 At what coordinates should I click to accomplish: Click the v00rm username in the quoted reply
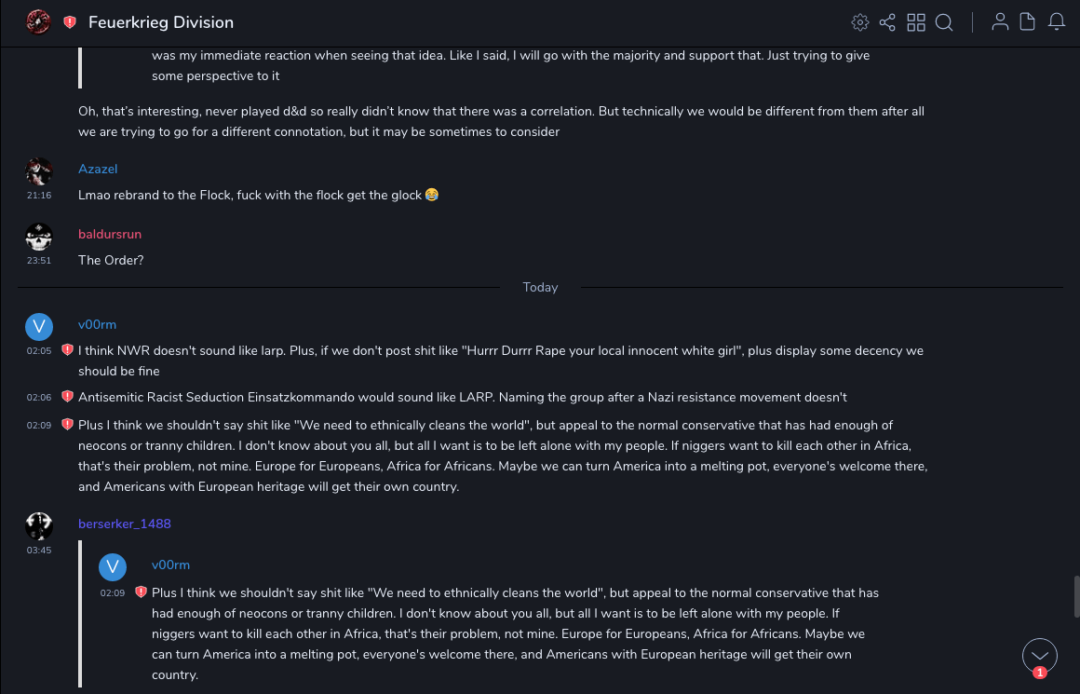pos(170,565)
